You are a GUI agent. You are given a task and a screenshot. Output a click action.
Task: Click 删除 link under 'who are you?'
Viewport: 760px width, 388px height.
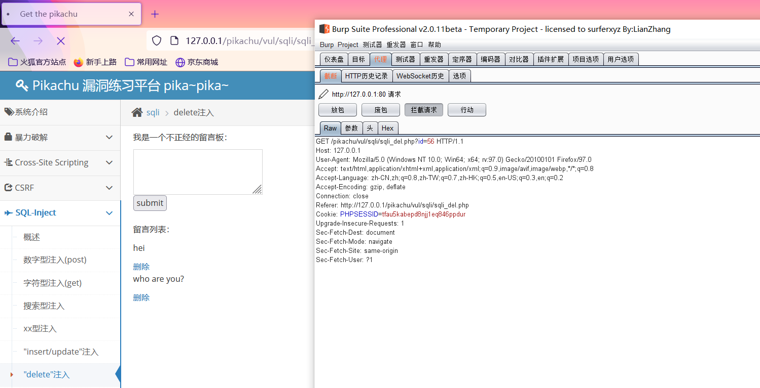[x=141, y=297]
